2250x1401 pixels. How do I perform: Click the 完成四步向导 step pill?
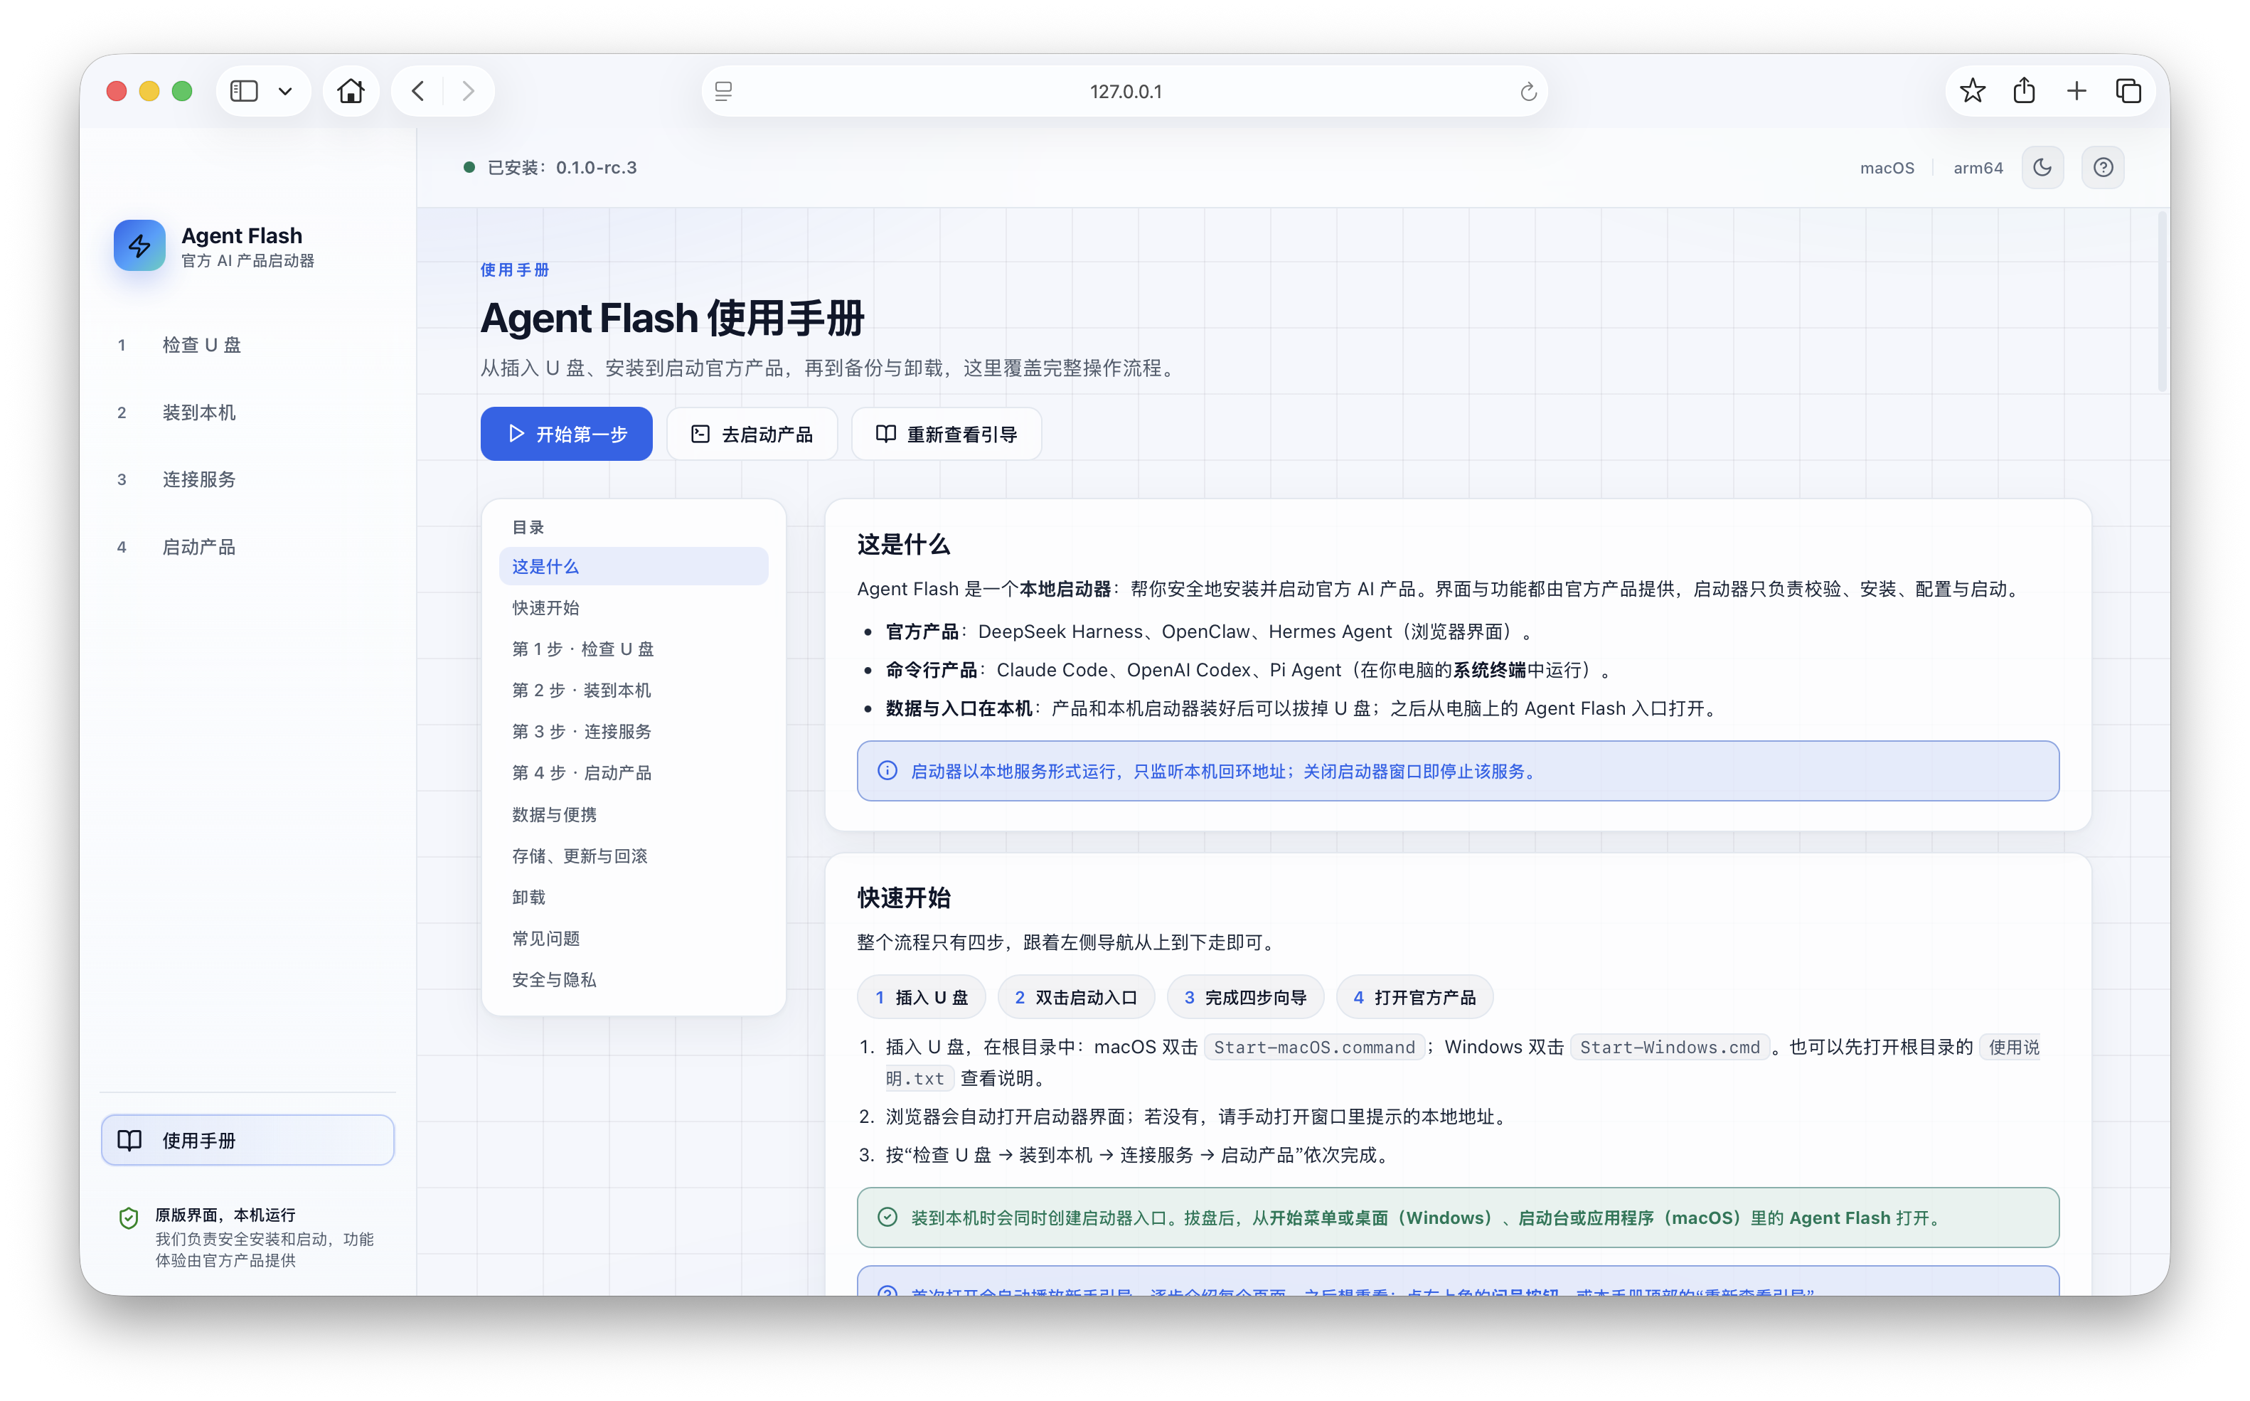click(1245, 997)
